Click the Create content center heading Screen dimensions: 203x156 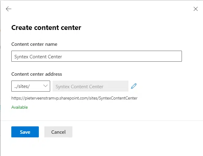click(46, 27)
